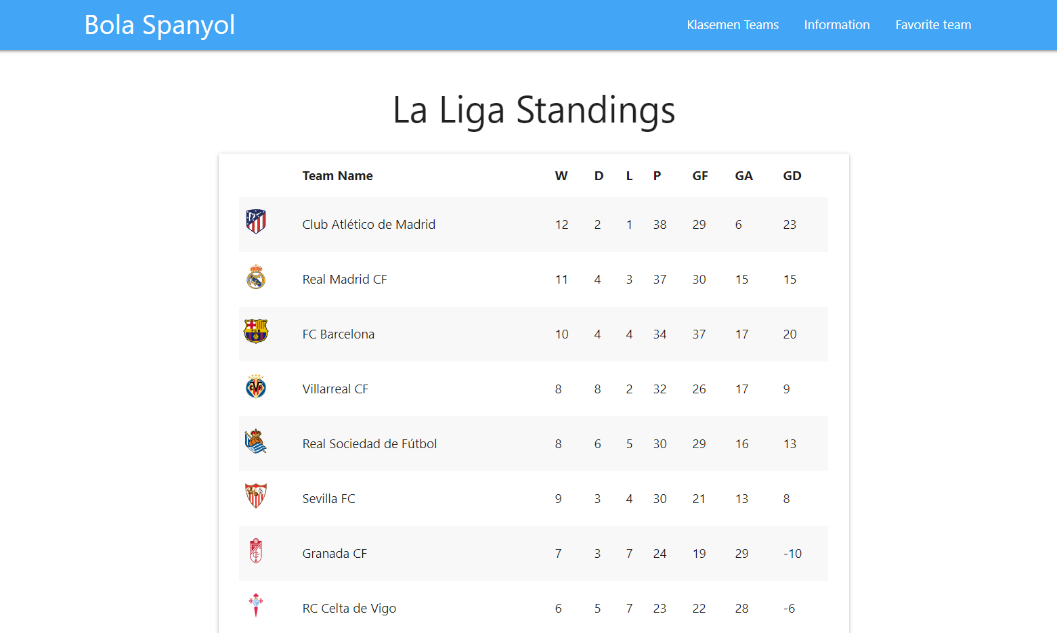Open the Real Sociedad de Fútbol name
Screen dimensions: 1057x633
point(370,444)
